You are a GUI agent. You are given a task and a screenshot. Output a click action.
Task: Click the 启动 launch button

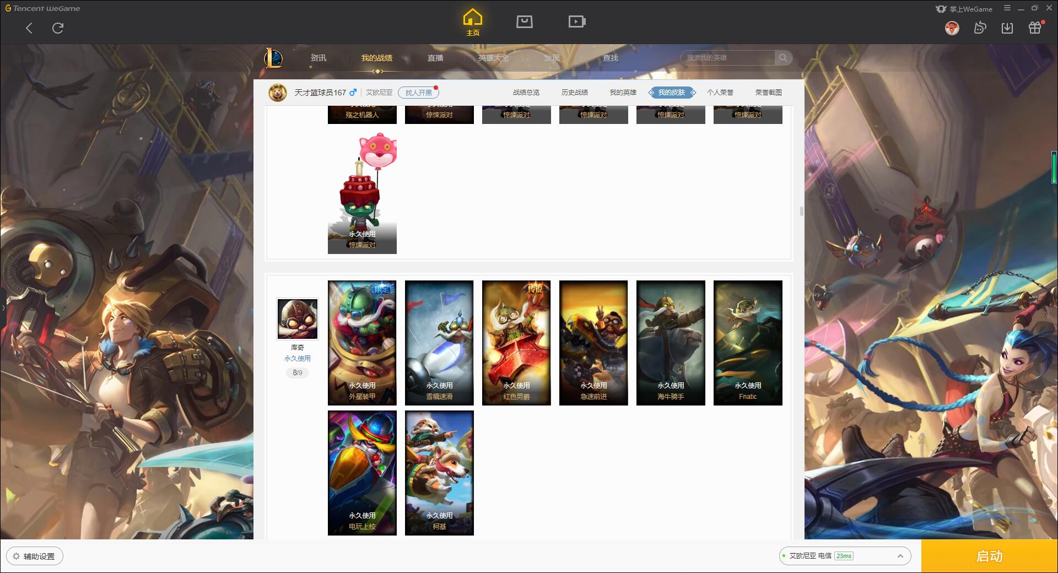tap(990, 556)
